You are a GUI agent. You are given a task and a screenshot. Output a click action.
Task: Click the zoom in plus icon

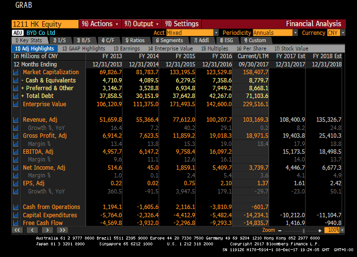[320, 230]
